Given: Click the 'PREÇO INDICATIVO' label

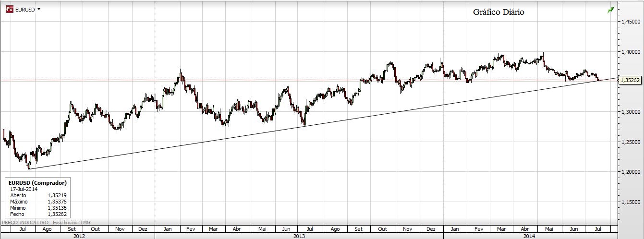Looking at the screenshot, I should (26, 222).
